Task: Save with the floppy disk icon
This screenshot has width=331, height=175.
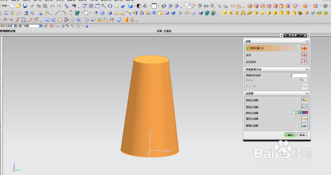Action: click(25, 6)
